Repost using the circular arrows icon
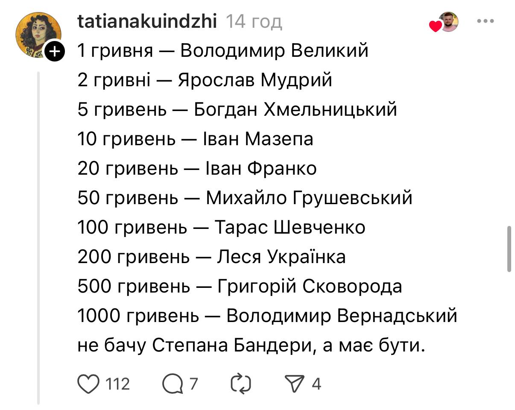515x410 pixels. pyautogui.click(x=240, y=384)
